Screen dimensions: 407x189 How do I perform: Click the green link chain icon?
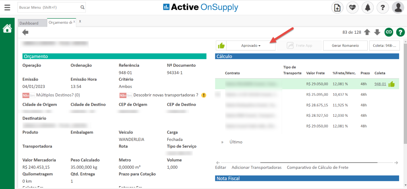point(389,32)
